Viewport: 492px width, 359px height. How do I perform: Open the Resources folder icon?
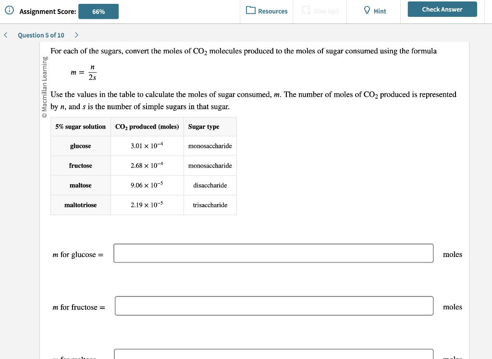[250, 10]
